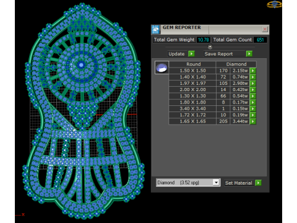
Task: Click the Update button
Action: (x=177, y=54)
